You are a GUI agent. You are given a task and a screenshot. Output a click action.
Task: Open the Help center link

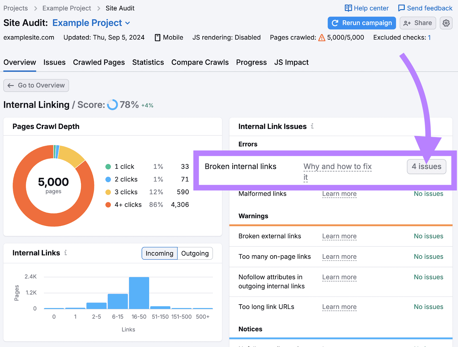click(x=371, y=8)
